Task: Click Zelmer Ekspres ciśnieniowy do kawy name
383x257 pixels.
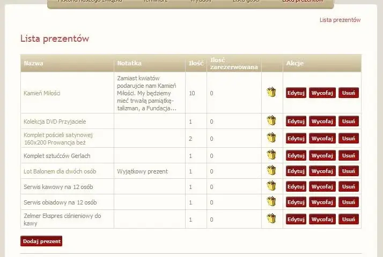Action: point(62,220)
